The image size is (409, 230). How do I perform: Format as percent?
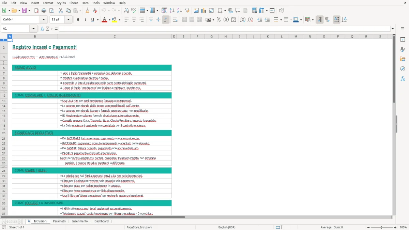pyautogui.click(x=218, y=20)
